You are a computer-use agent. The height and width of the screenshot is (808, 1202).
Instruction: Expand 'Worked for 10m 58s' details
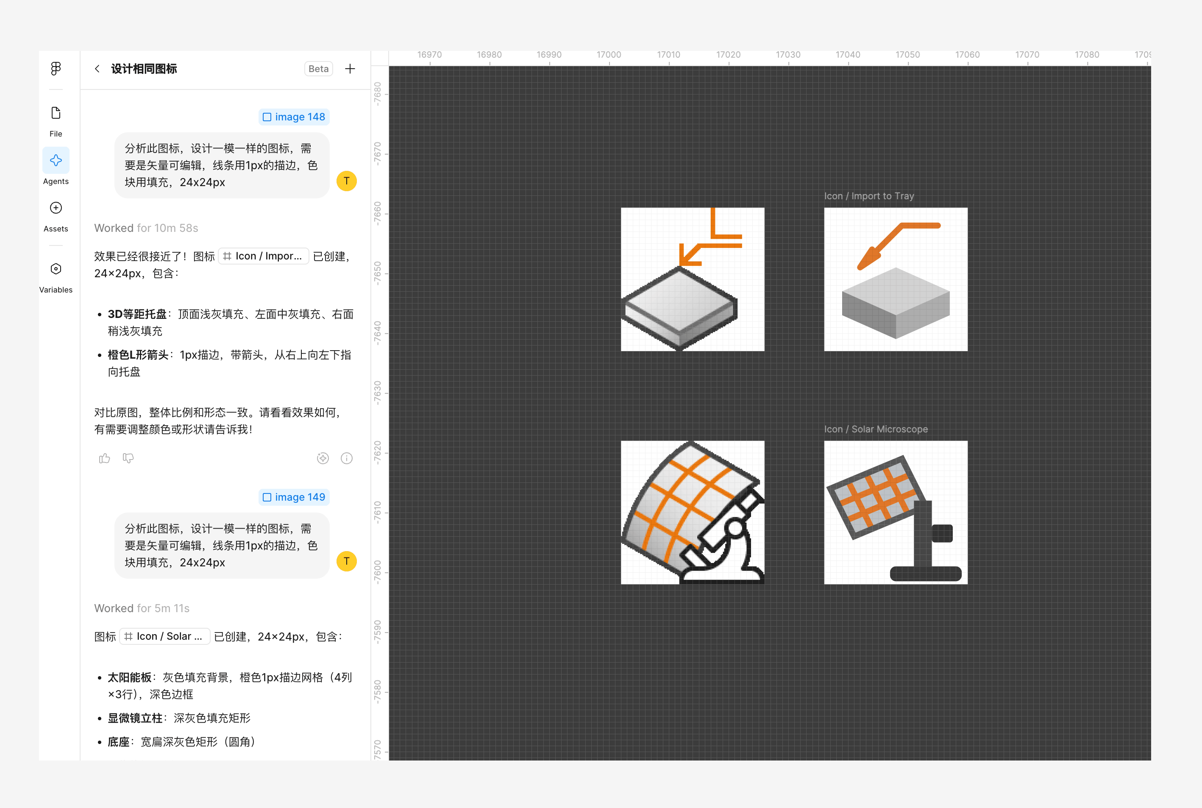(146, 228)
